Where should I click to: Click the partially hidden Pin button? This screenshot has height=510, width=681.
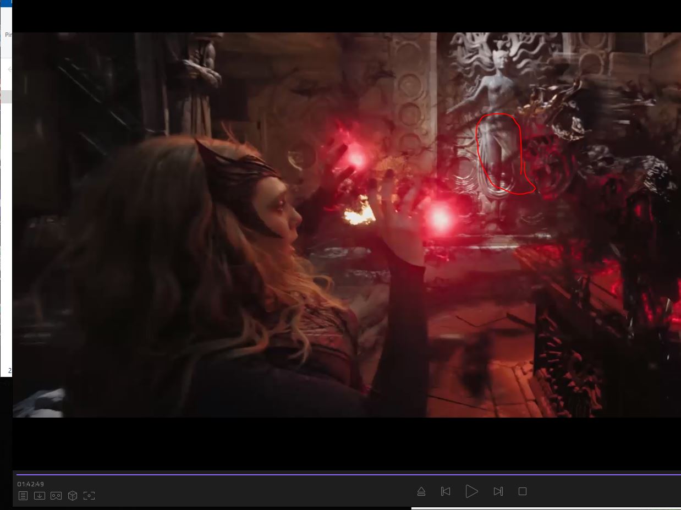(x=8, y=35)
